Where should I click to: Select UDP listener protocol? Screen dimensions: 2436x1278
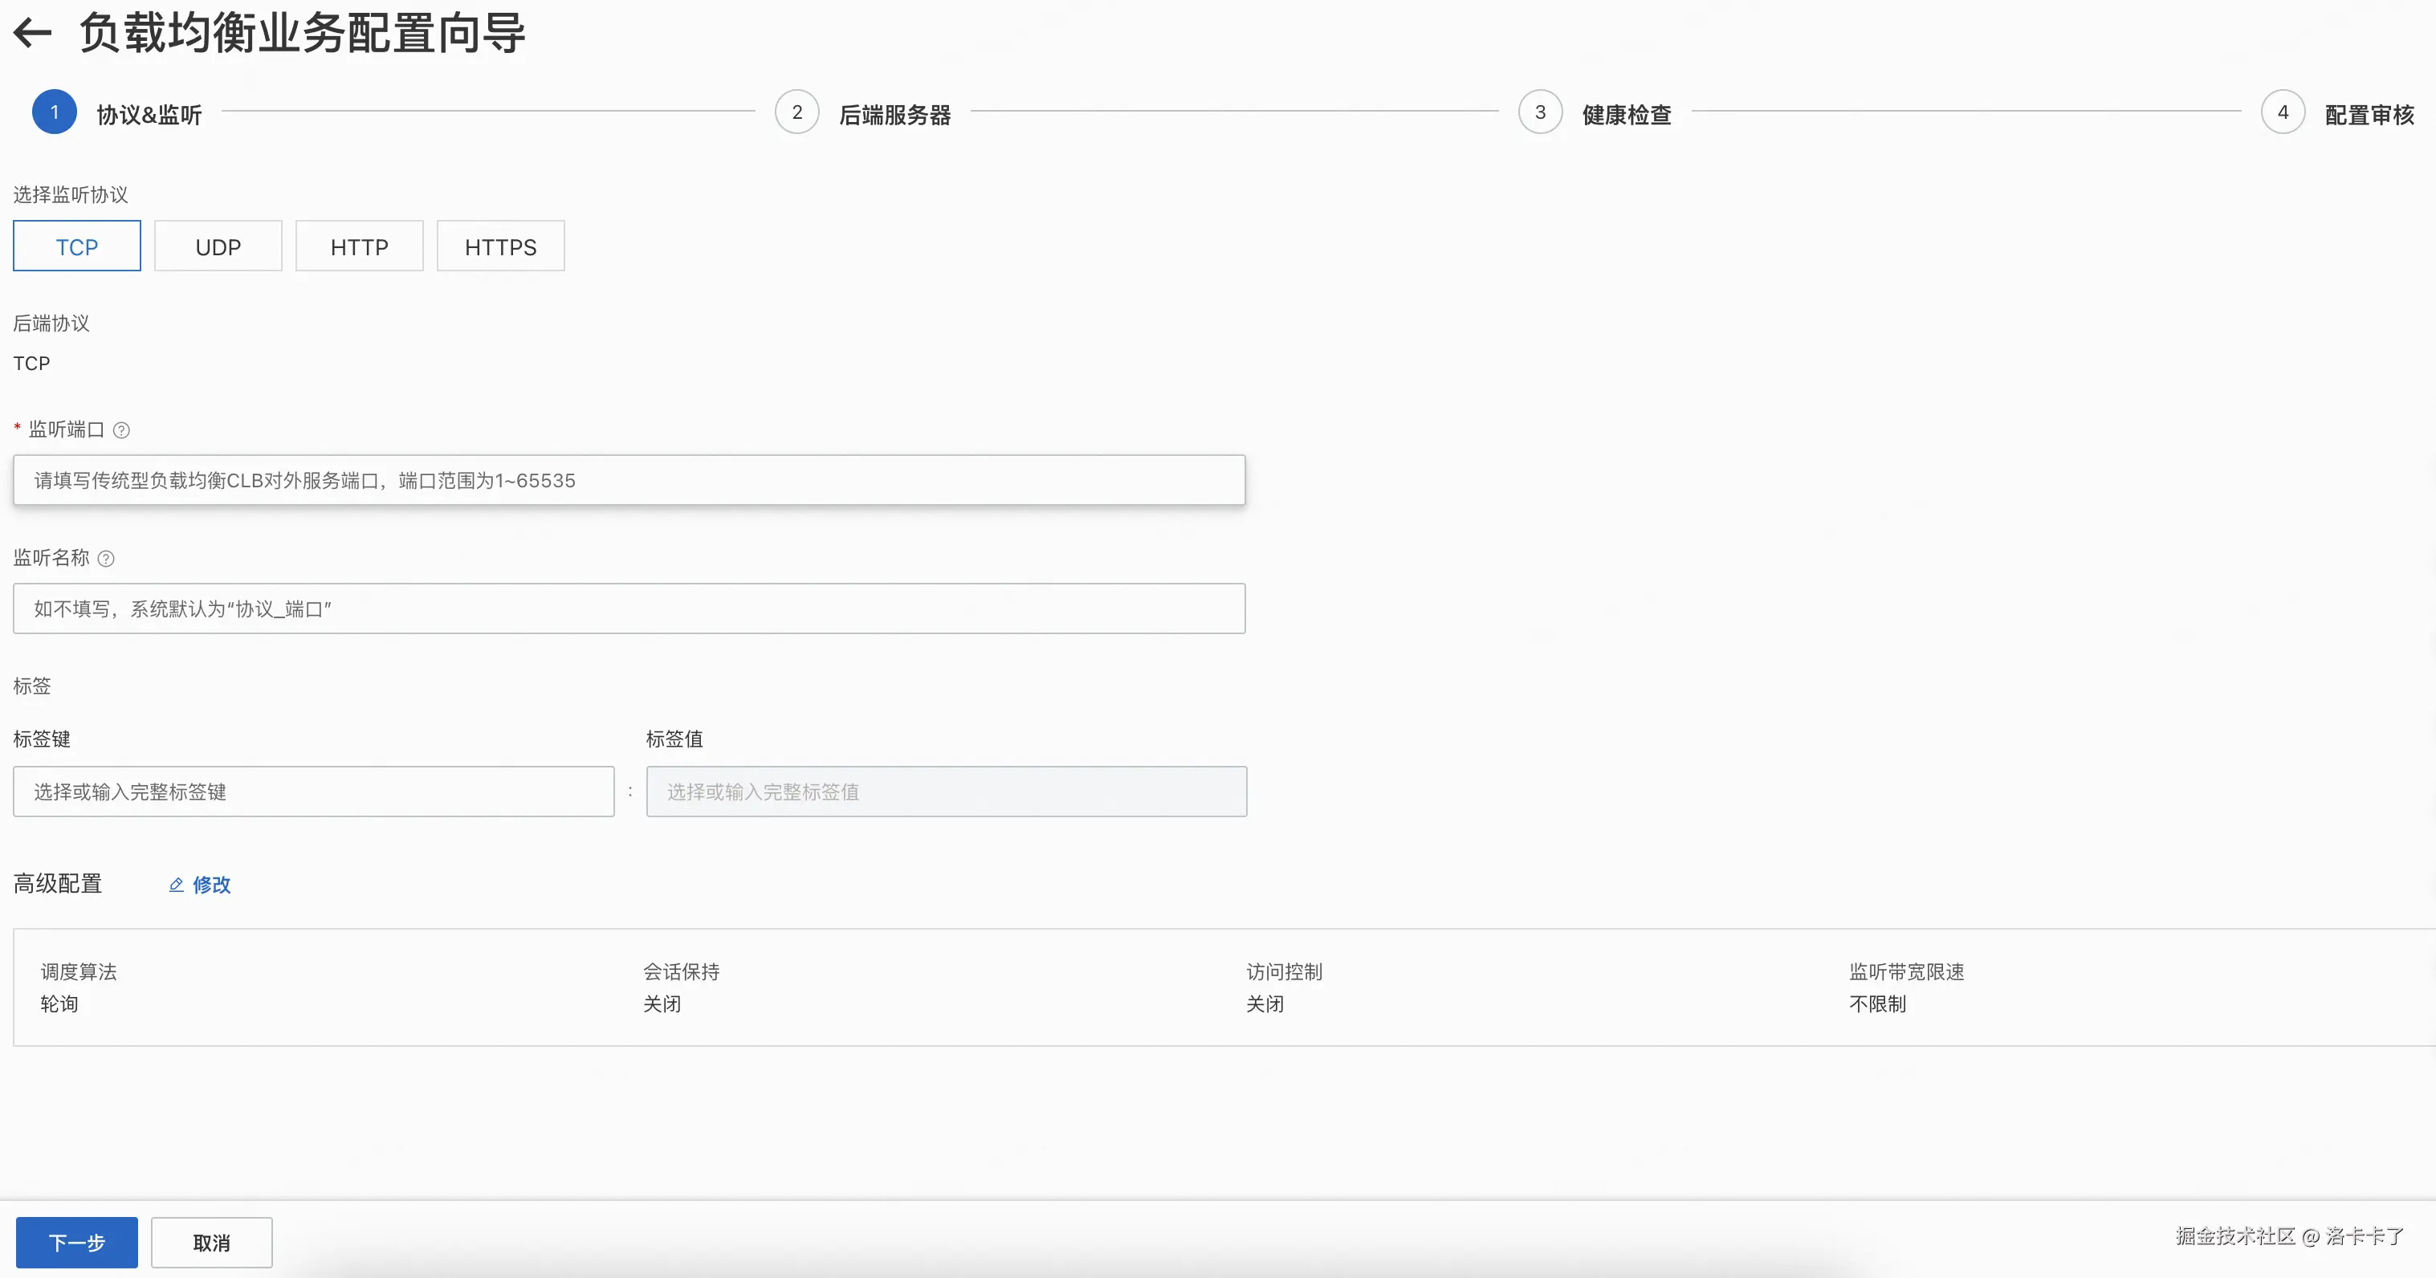pyautogui.click(x=218, y=246)
